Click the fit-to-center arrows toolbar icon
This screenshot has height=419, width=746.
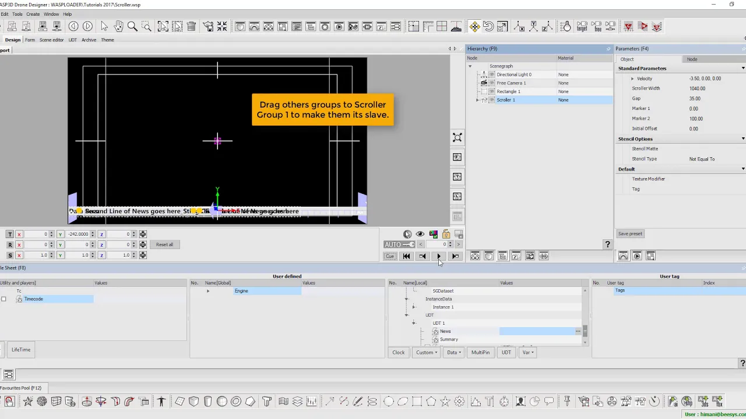(x=222, y=26)
